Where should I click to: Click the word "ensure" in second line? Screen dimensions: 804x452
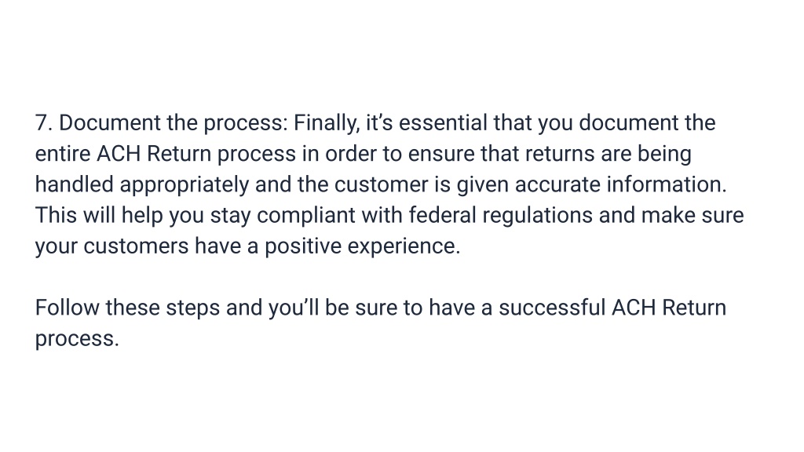click(x=441, y=155)
